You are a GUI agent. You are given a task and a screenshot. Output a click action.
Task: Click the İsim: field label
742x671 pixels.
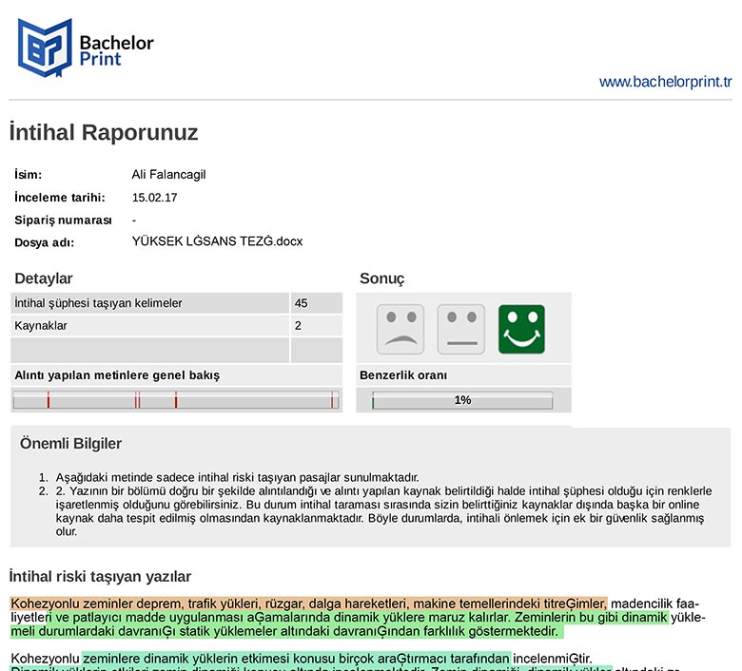[x=28, y=175]
